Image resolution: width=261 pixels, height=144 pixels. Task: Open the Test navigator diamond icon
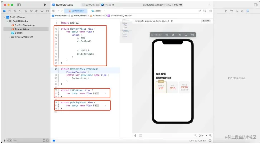click(31, 11)
